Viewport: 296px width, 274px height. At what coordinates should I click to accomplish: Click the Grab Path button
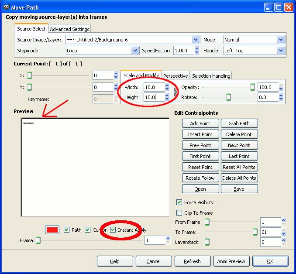(x=239, y=123)
